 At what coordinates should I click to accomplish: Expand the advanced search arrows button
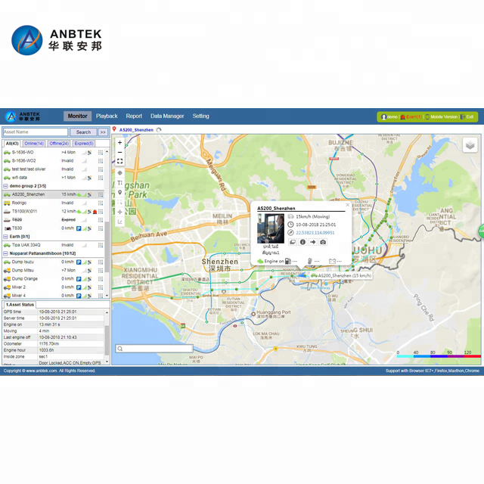click(103, 132)
